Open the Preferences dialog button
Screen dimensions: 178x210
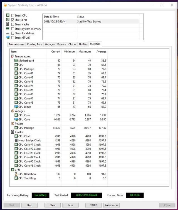click(x=112, y=205)
